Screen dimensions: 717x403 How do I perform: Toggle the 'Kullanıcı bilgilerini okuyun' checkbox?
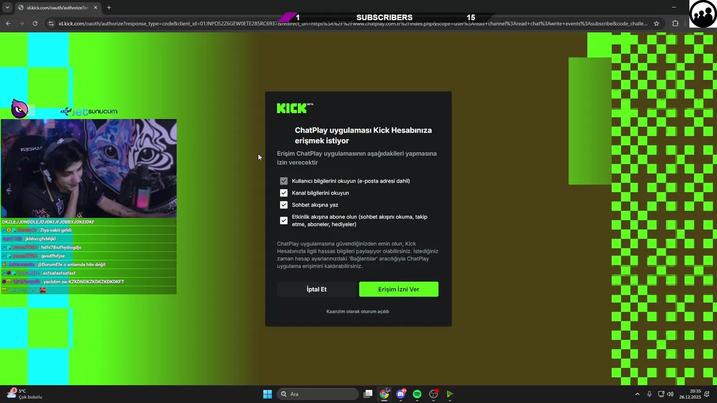283,181
